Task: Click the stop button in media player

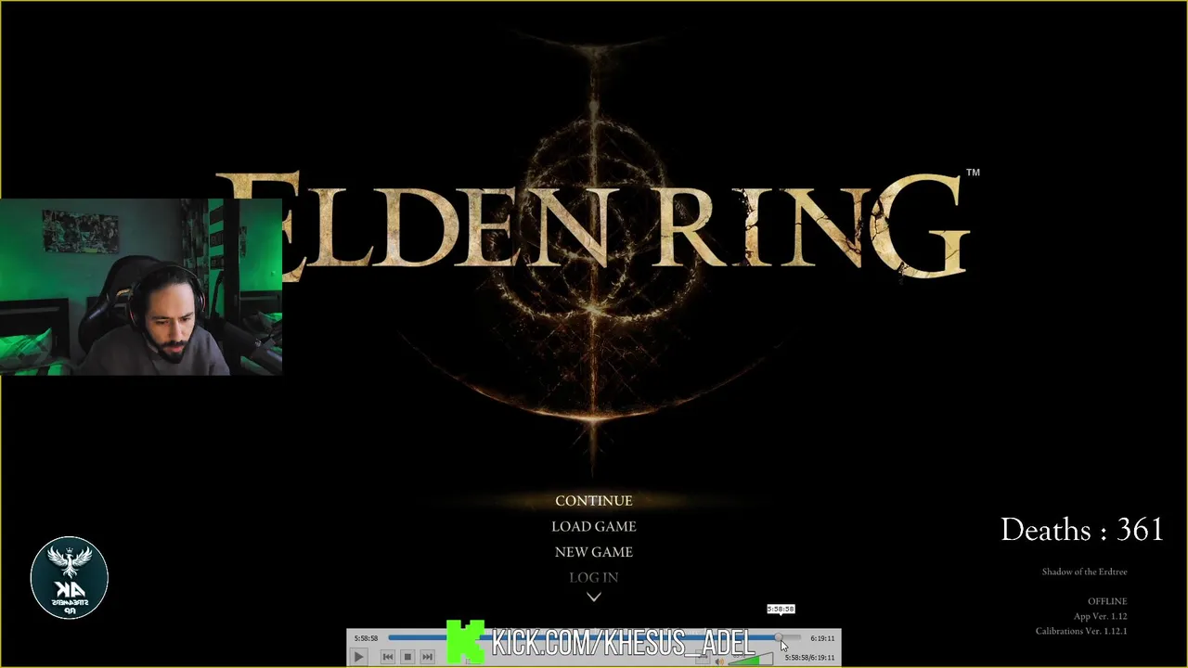Action: pyautogui.click(x=407, y=657)
